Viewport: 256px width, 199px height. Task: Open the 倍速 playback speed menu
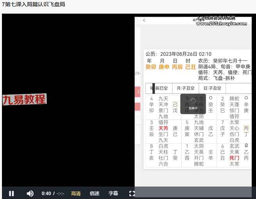pos(94,193)
